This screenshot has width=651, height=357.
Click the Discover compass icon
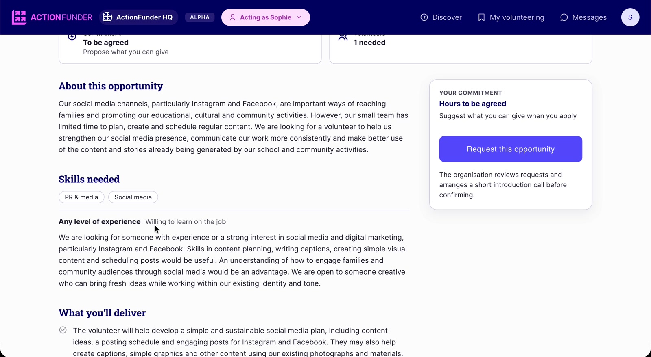click(x=424, y=17)
